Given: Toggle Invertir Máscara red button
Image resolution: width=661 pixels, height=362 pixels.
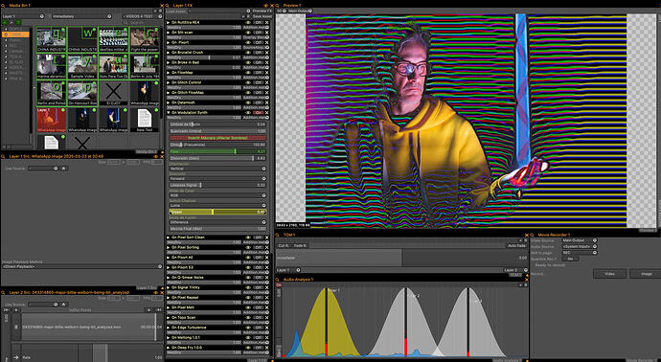Looking at the screenshot, I should (218, 138).
